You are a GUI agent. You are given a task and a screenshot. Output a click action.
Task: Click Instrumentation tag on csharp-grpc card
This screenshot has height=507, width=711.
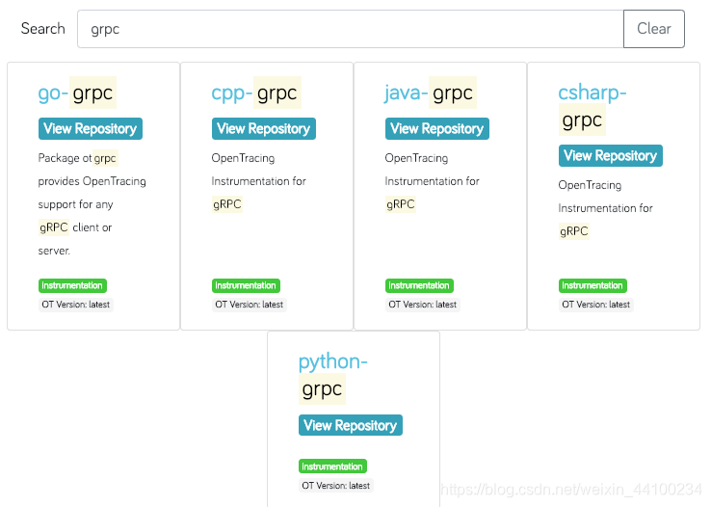(592, 285)
